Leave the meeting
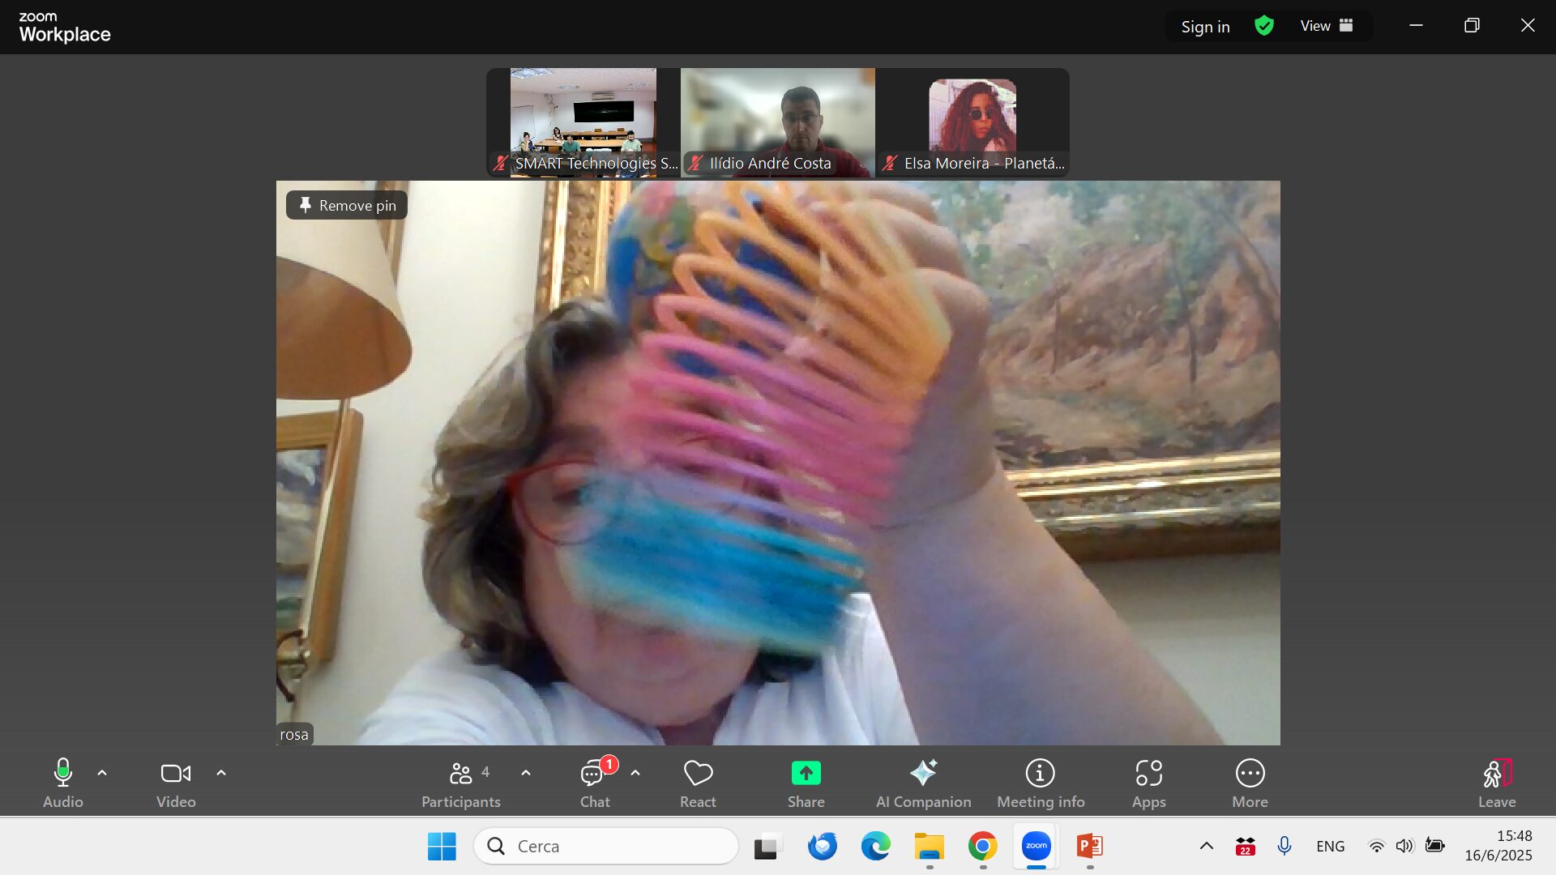 (x=1497, y=783)
